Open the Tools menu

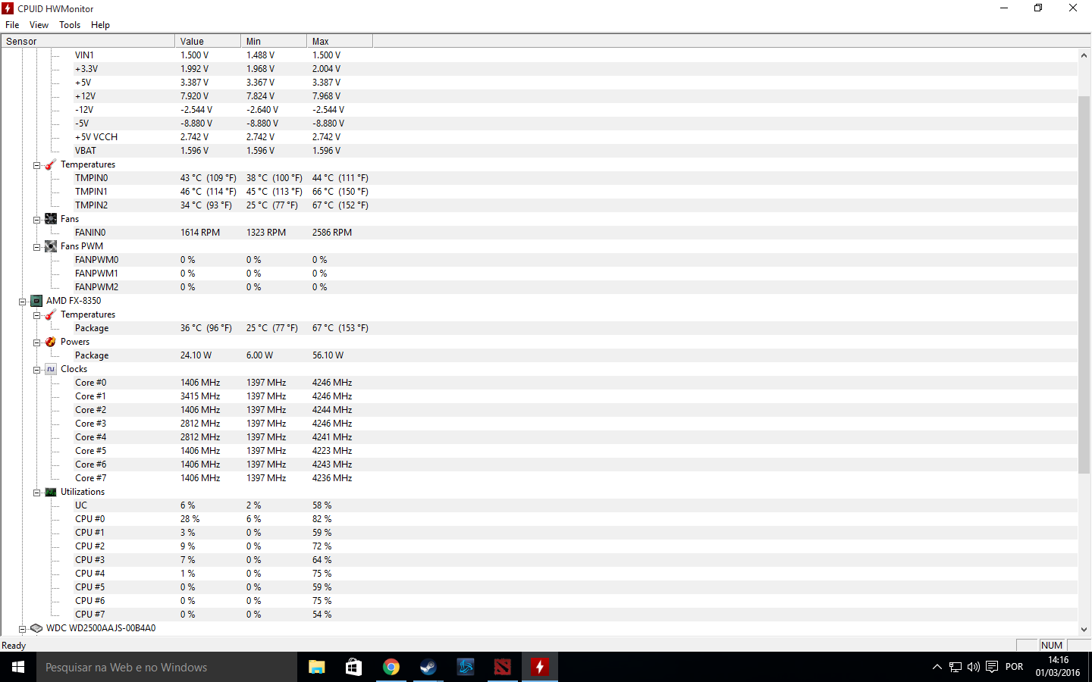pos(70,25)
